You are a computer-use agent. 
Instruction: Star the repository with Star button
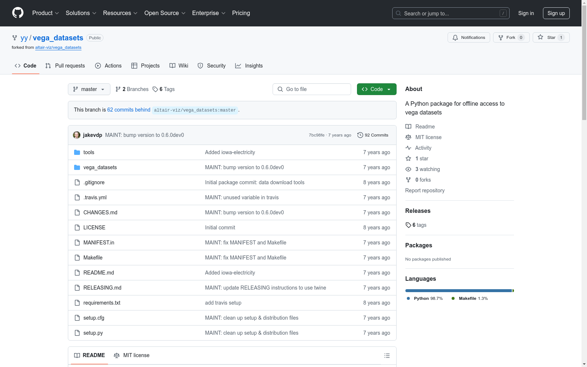pyautogui.click(x=551, y=37)
